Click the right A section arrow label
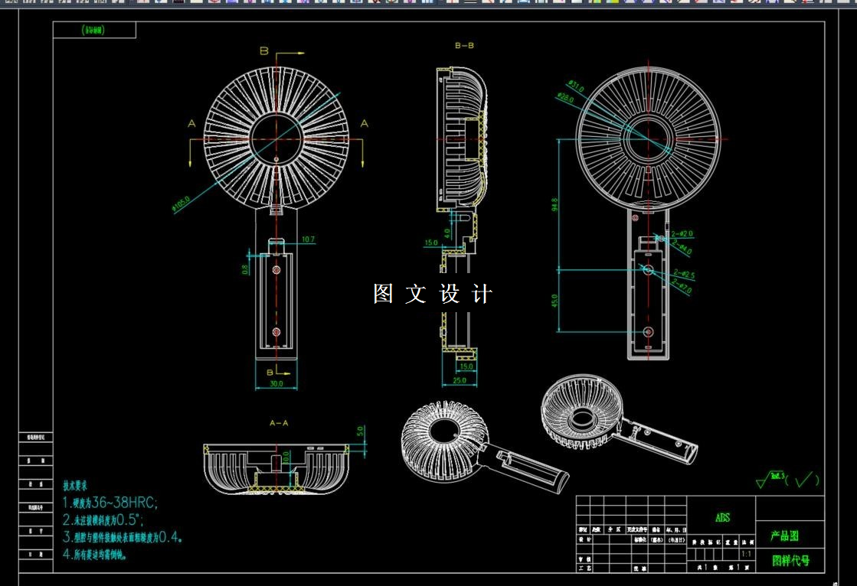857x586 pixels. [364, 124]
